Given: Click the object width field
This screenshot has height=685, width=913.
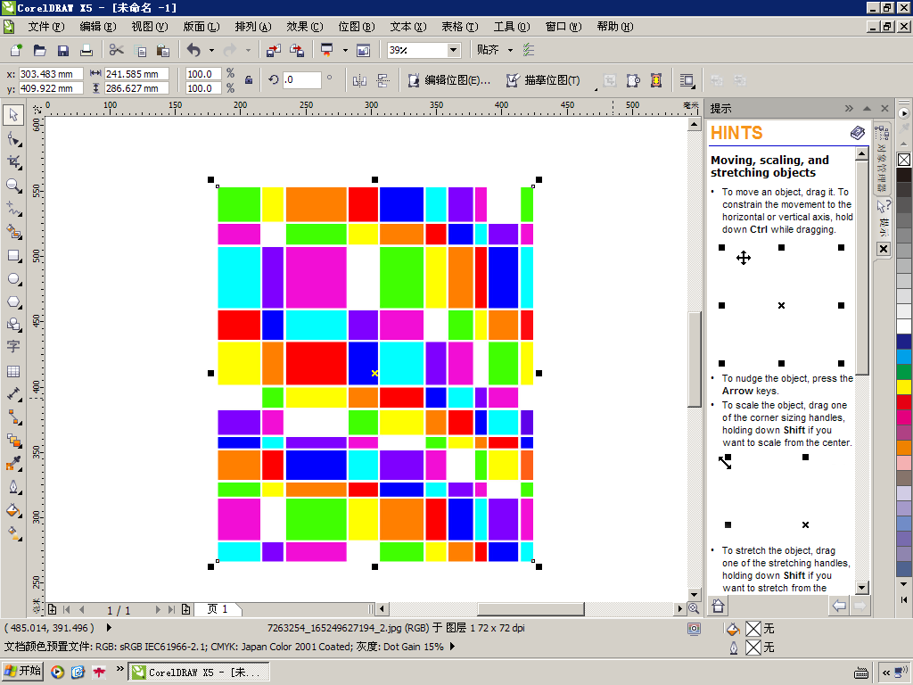Looking at the screenshot, I should (136, 74).
